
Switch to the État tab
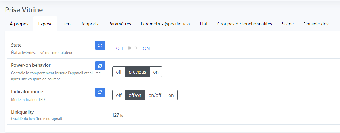(x=204, y=24)
